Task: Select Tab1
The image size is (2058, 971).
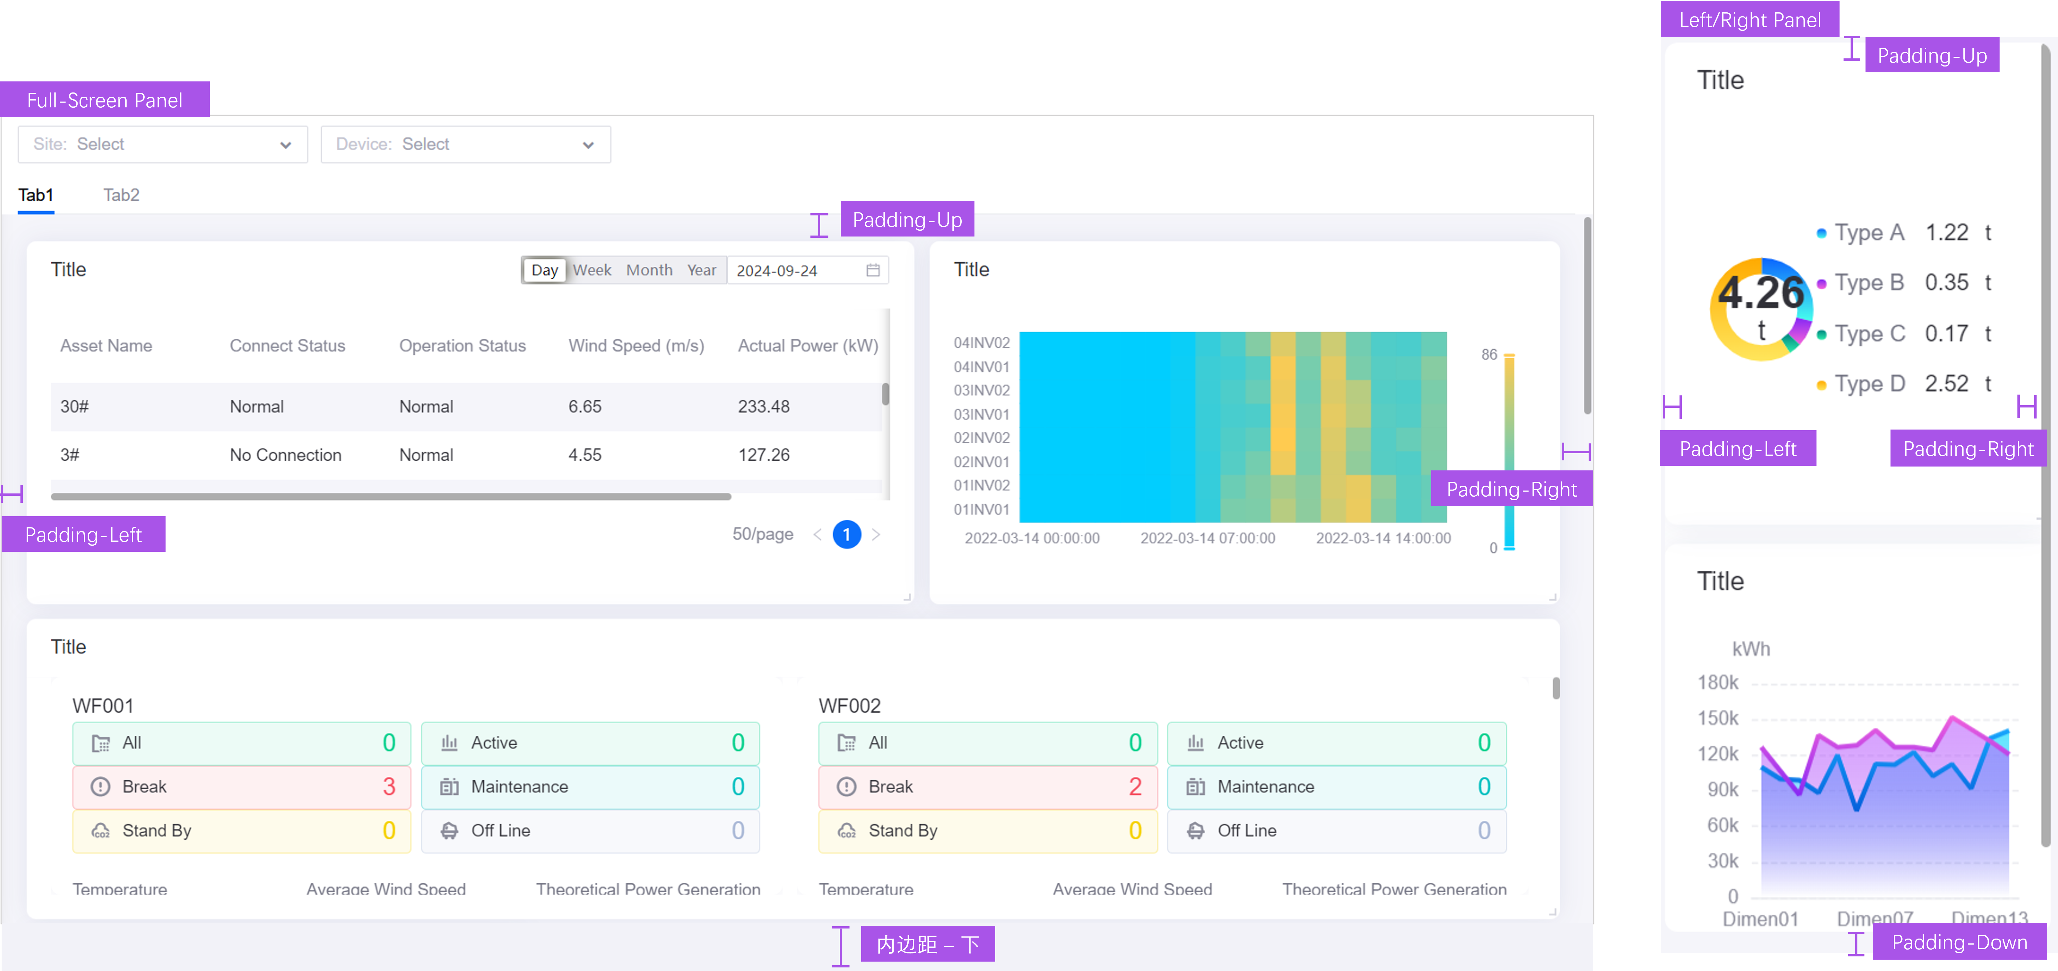Action: [x=36, y=195]
